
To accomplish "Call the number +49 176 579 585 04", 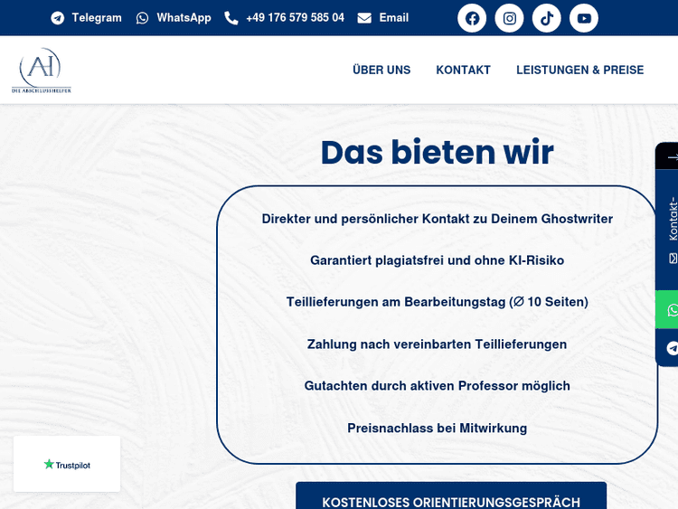I will click(295, 18).
